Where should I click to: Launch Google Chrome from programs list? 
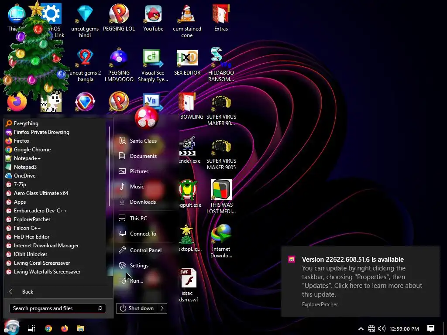(x=55, y=150)
